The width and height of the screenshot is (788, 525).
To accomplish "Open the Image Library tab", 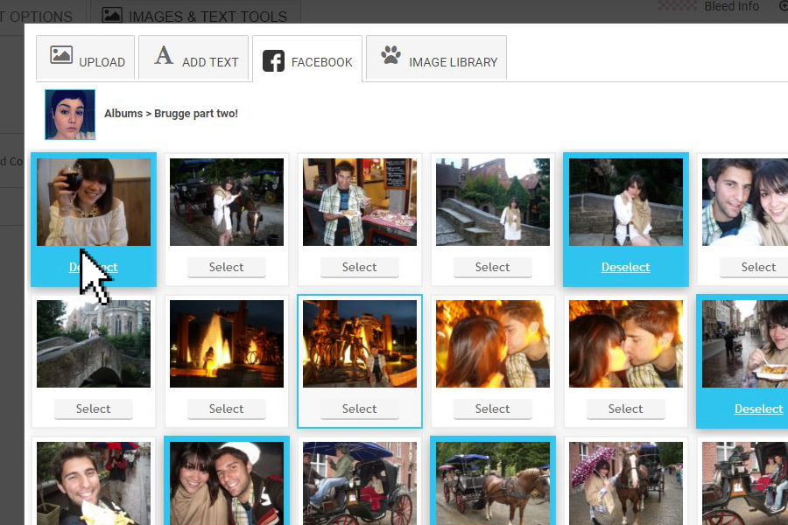I will [436, 57].
